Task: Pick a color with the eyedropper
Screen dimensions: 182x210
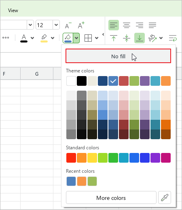Action: pyautogui.click(x=165, y=197)
